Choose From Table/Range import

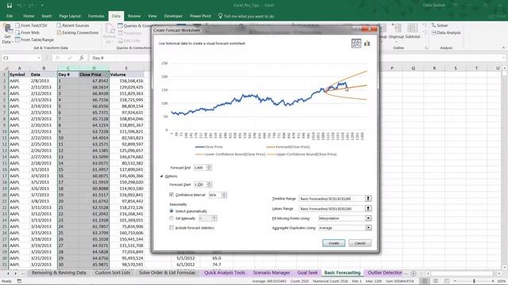click(x=34, y=40)
